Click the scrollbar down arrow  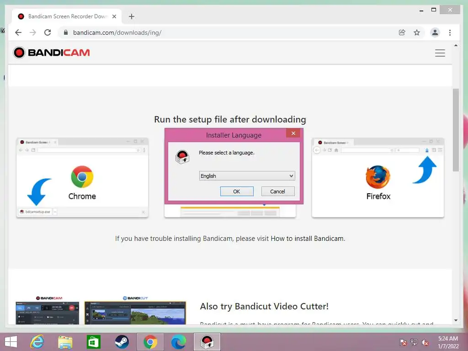point(456,320)
